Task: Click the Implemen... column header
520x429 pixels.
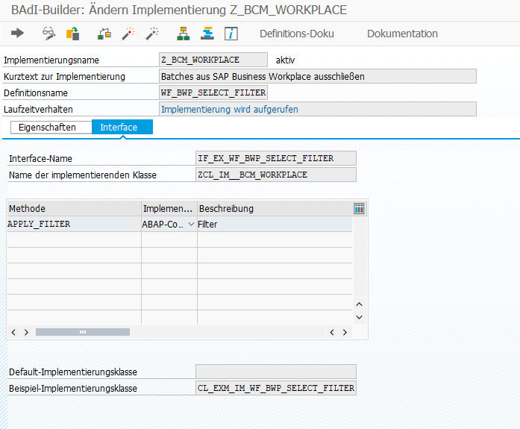Action: point(169,209)
